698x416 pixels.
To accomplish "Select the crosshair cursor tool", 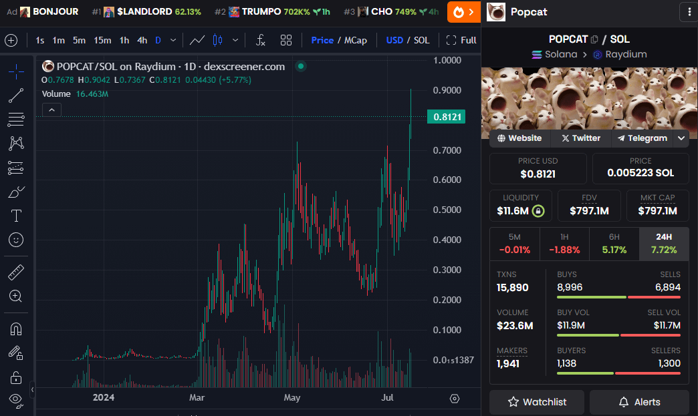I will [x=16, y=71].
